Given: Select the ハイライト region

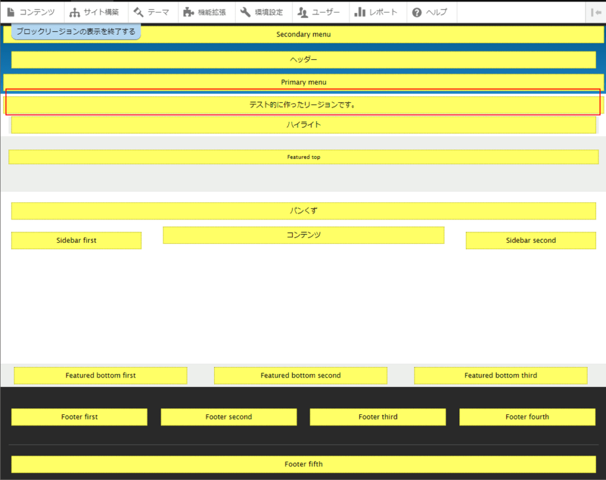Looking at the screenshot, I should [303, 125].
